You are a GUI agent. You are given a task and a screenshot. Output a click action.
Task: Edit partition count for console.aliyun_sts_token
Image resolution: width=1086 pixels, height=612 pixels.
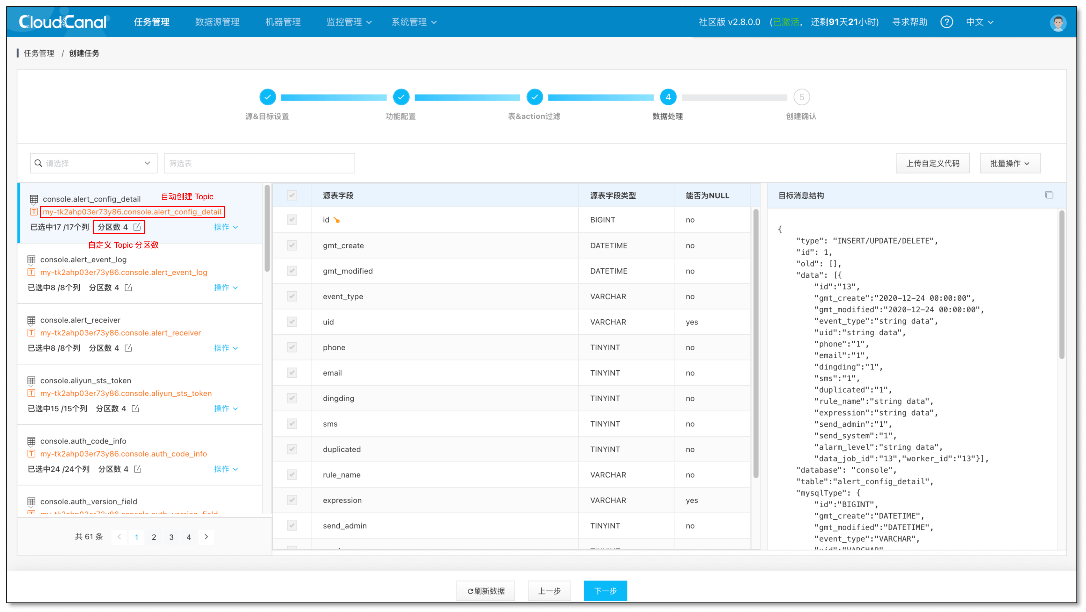click(x=135, y=409)
